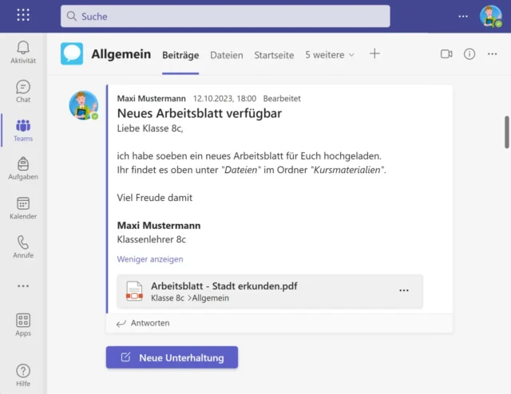Viewport: 511px width, 394px height.
Task: Open Chat in the sidebar
Action: (23, 91)
